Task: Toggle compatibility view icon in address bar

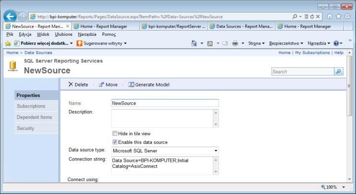Action: coord(306,17)
